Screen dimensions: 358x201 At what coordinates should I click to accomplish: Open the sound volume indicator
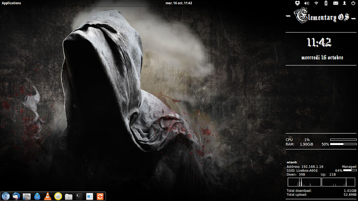(306, 3)
